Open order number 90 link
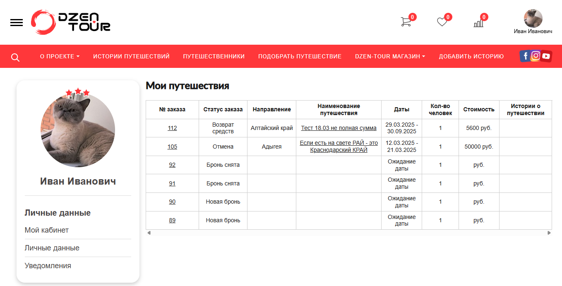 click(172, 202)
